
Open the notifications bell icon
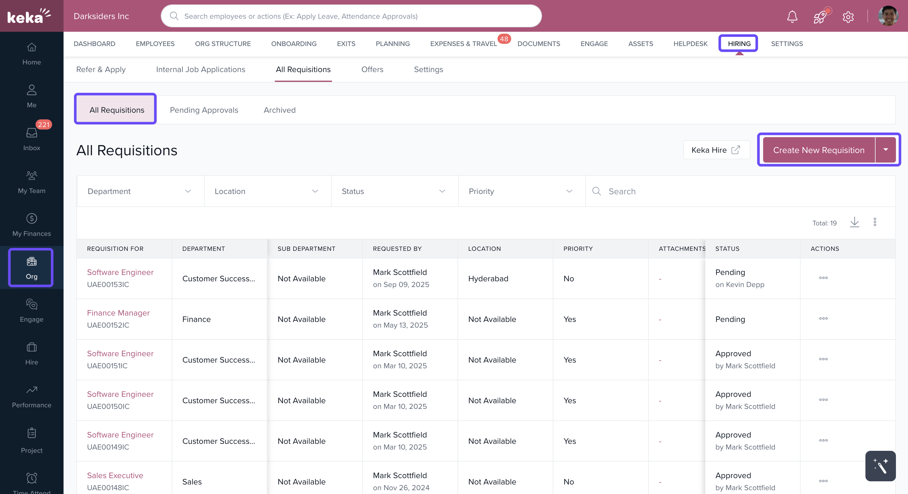[792, 16]
